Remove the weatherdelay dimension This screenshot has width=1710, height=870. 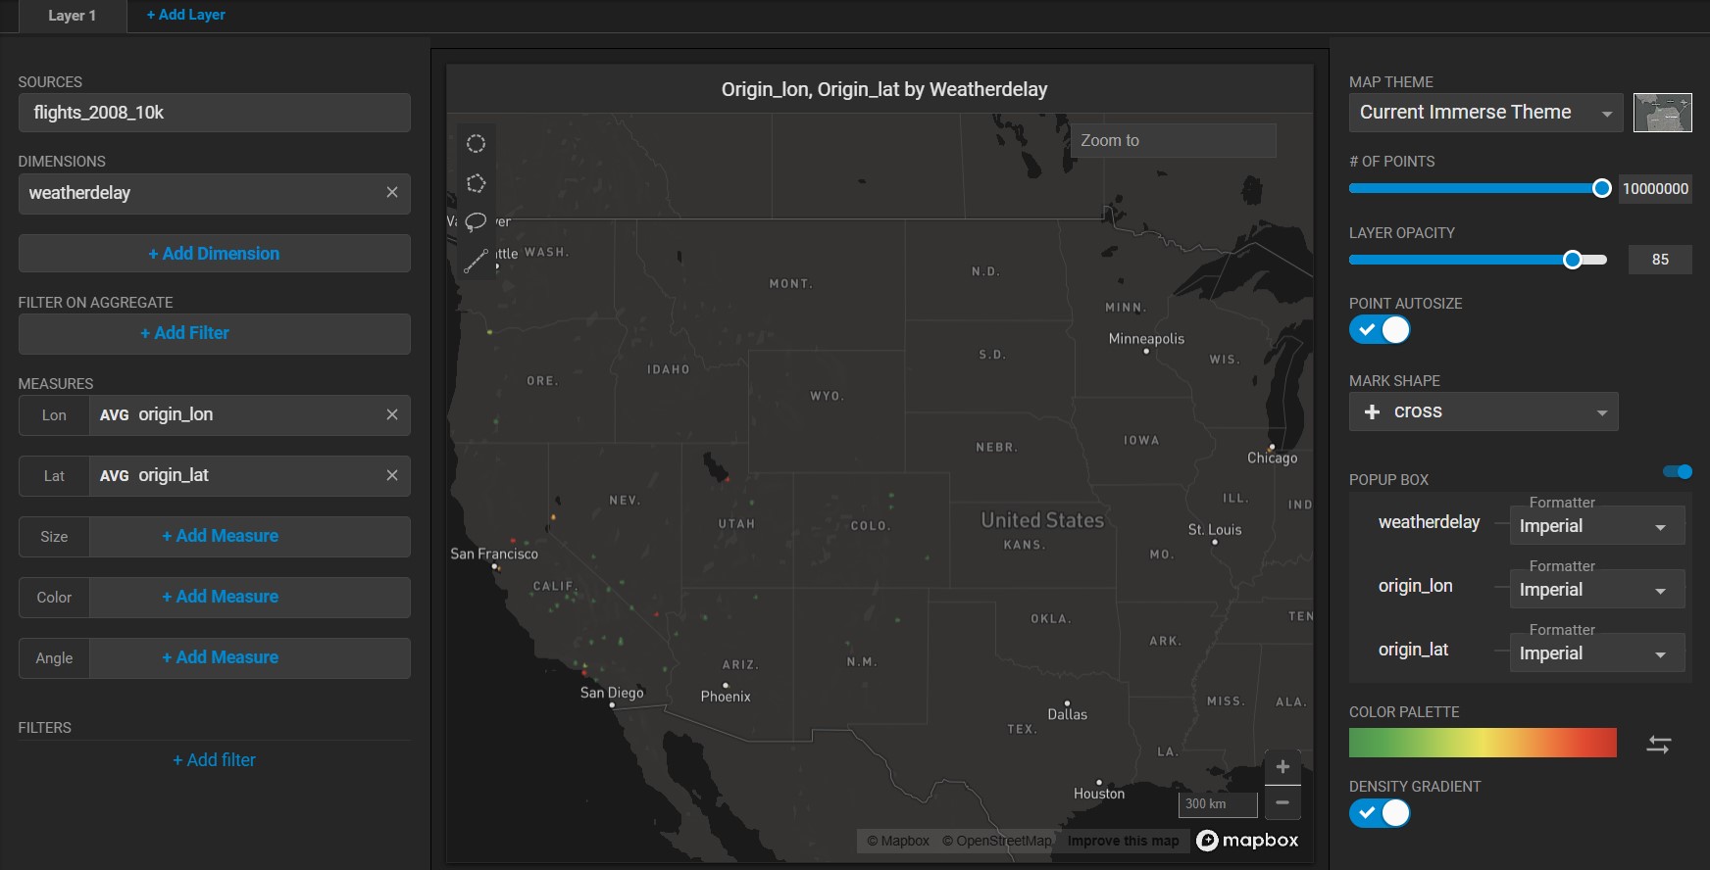click(392, 193)
